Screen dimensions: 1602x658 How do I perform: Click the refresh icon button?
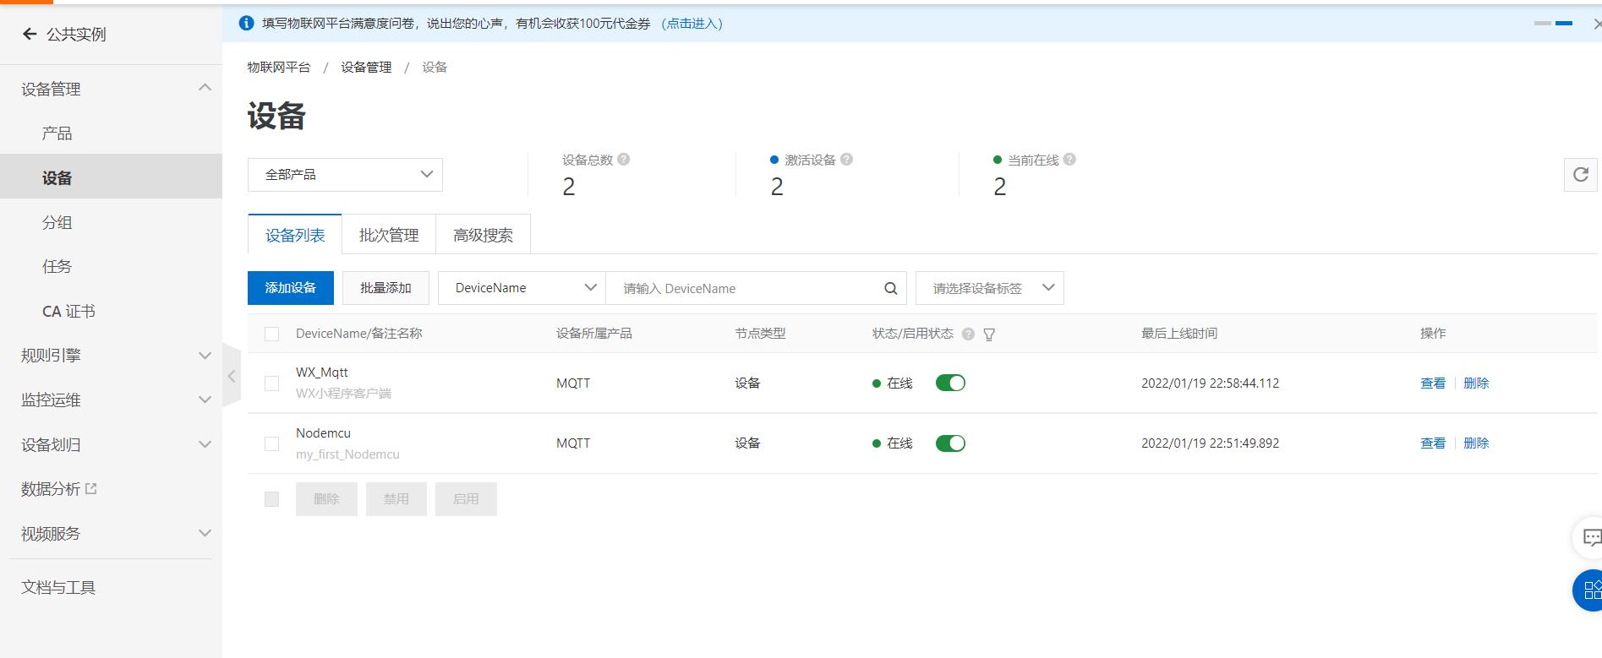pyautogui.click(x=1580, y=175)
